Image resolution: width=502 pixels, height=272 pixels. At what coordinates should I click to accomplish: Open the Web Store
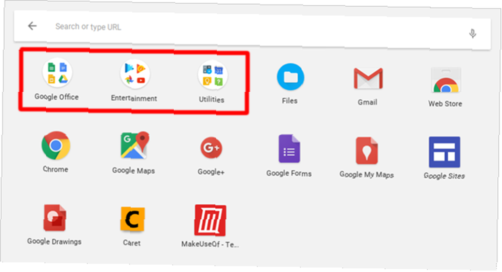[446, 80]
